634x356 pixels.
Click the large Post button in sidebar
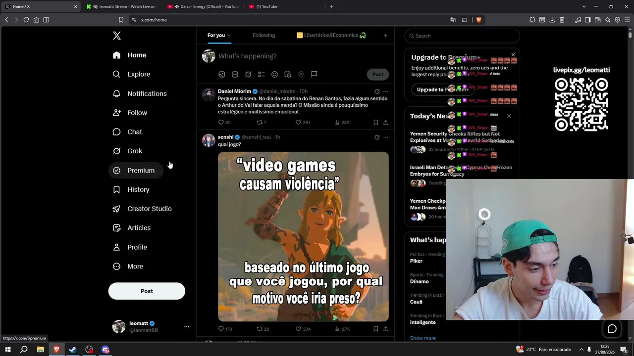(147, 291)
